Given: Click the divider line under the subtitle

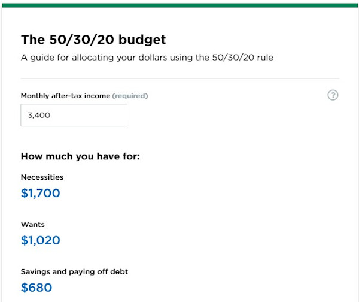Looking at the screenshot, I should pos(180,78).
